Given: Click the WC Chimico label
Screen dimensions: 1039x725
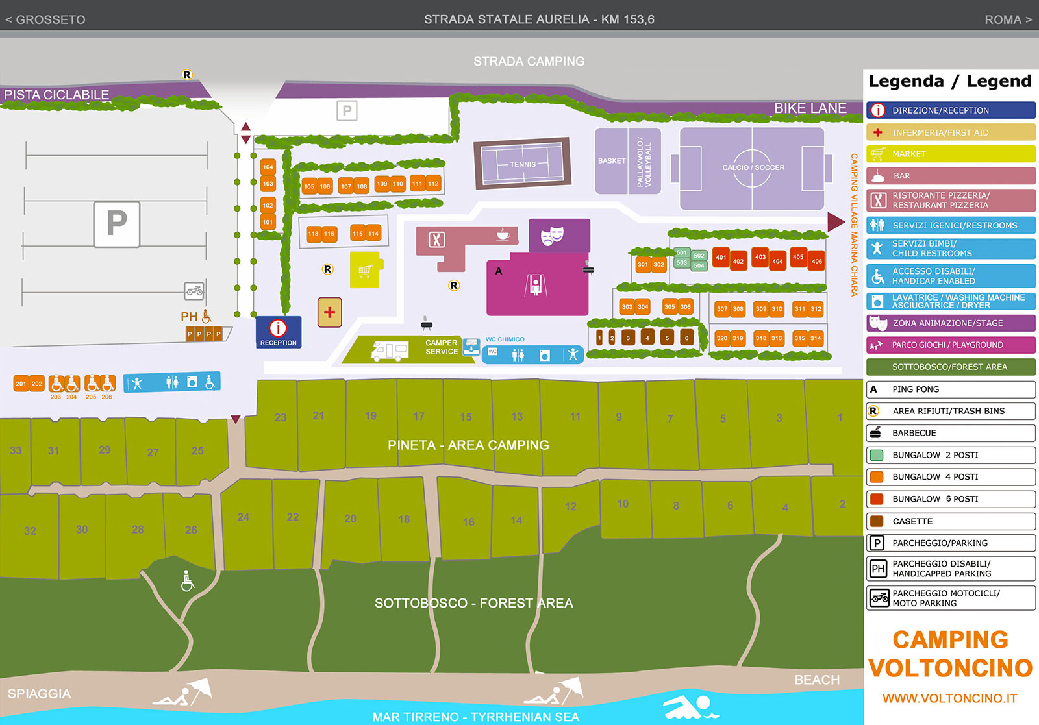Looking at the screenshot, I should pos(505,339).
